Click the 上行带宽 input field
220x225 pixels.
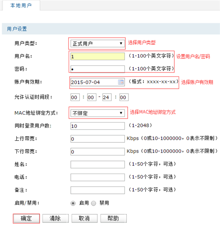click(x=98, y=139)
